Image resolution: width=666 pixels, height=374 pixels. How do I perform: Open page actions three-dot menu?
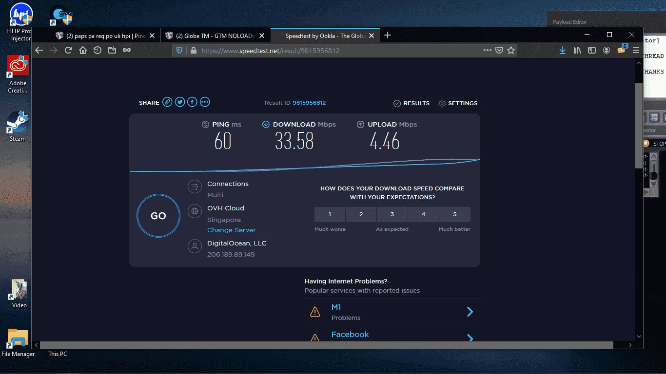[488, 50]
